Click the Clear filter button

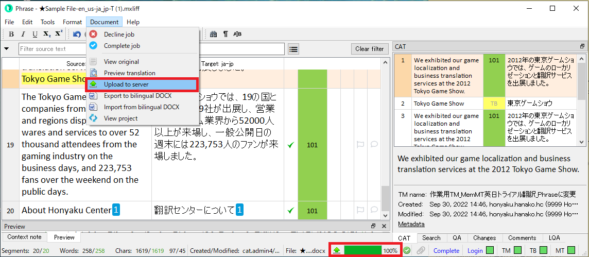[x=370, y=49]
